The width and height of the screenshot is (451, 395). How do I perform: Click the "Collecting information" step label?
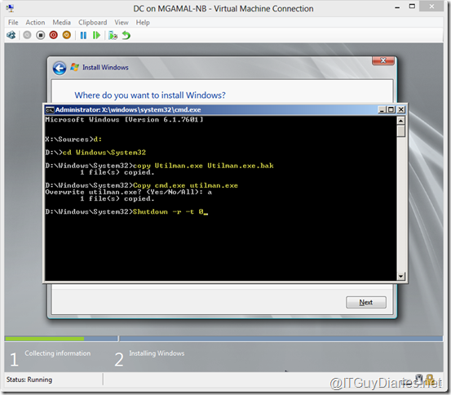58,353
